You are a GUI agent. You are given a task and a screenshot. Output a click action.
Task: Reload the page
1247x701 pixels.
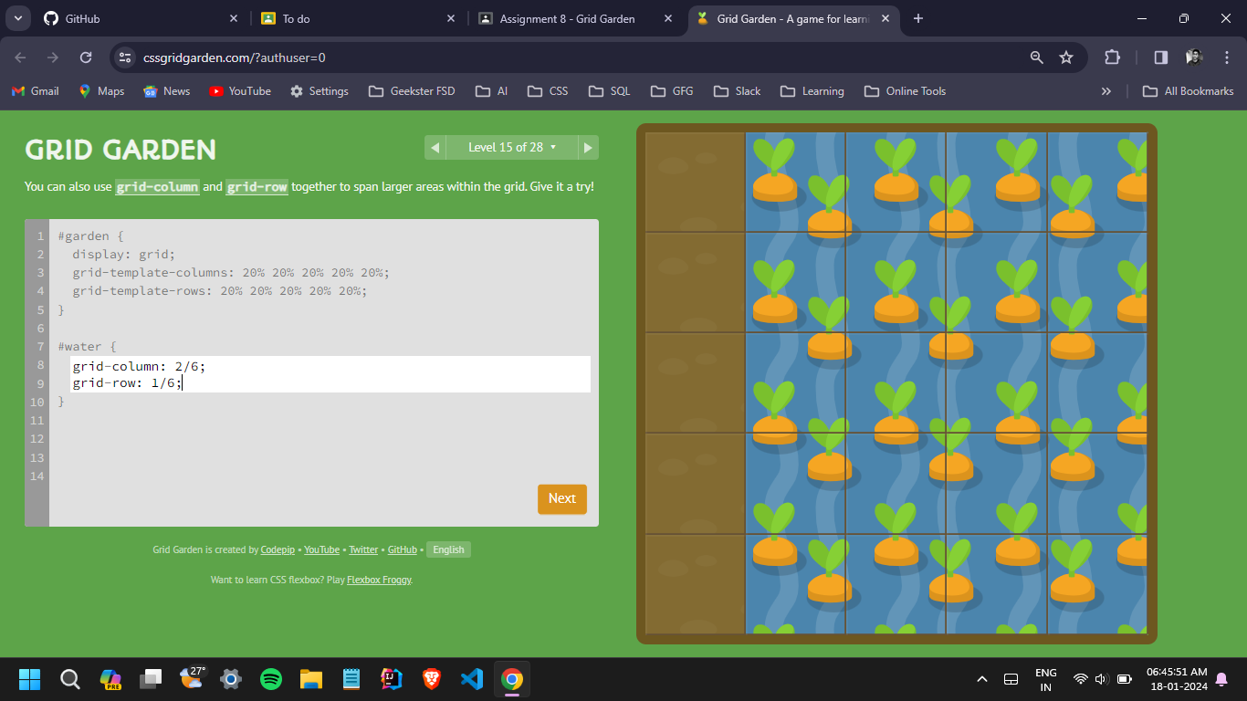point(86,58)
